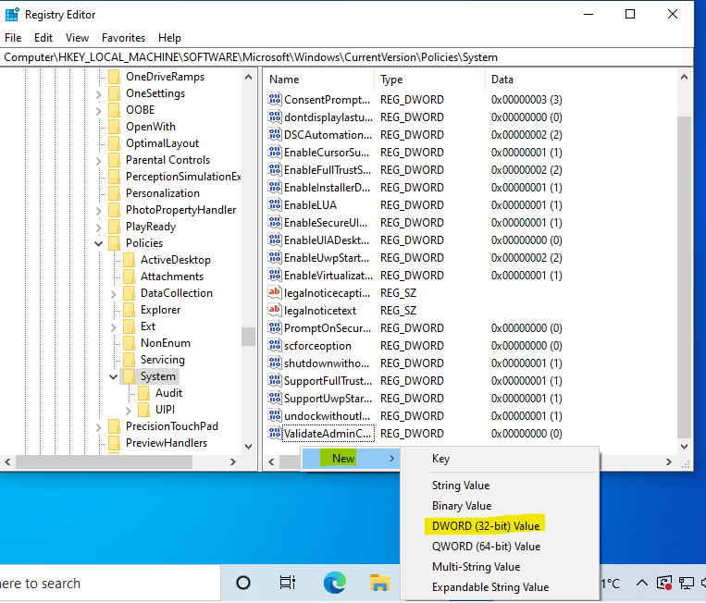Click the legalnoticetext string value icon
The width and height of the screenshot is (706, 603).
coord(275,311)
